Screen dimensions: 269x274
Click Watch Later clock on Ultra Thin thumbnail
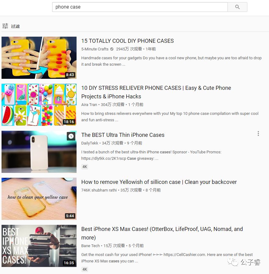[x=71, y=136]
